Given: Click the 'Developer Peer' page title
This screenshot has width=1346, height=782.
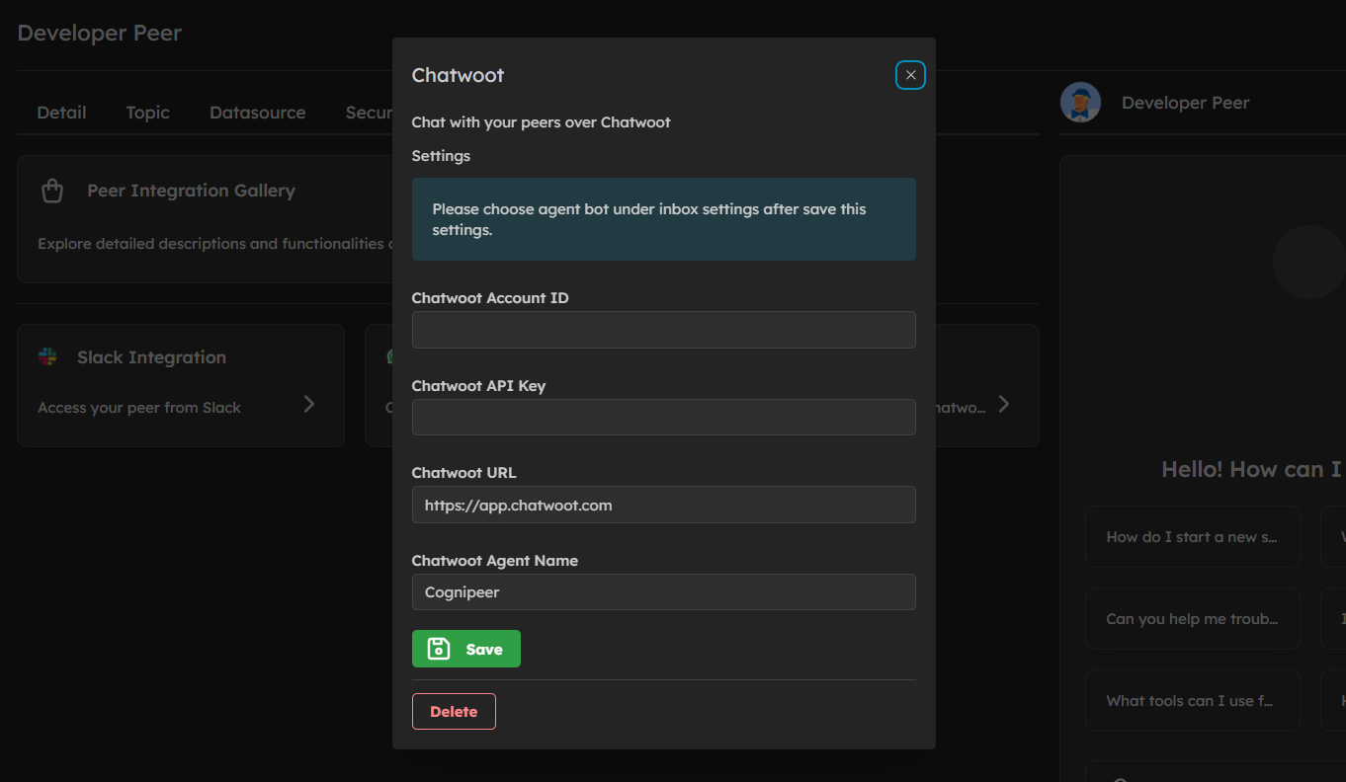Looking at the screenshot, I should 100,33.
